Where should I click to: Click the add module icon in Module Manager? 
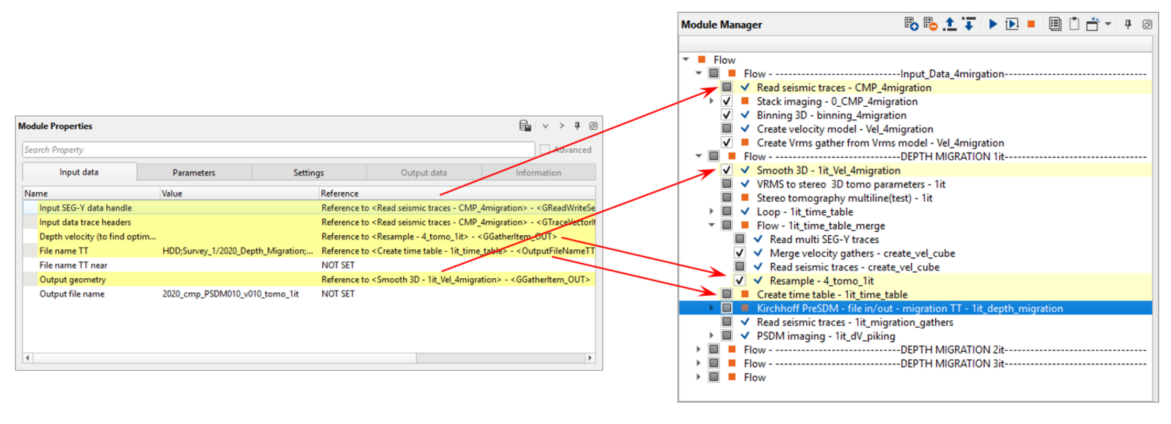[x=911, y=24]
